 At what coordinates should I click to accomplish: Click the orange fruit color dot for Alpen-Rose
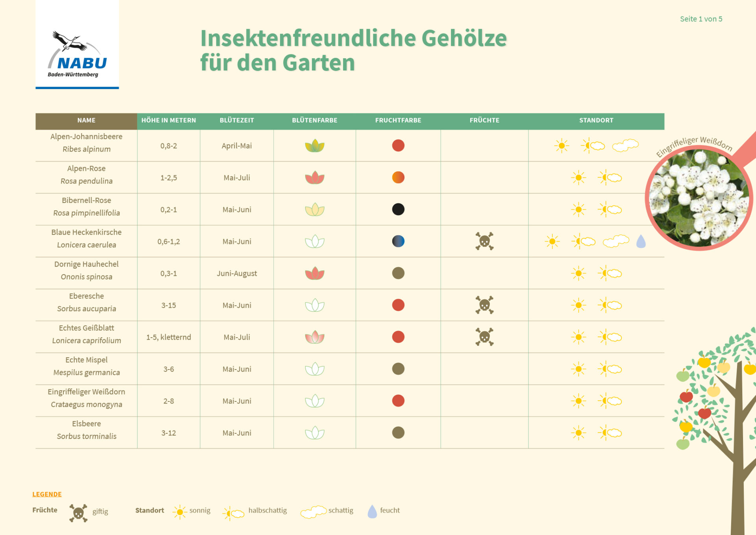(x=398, y=177)
